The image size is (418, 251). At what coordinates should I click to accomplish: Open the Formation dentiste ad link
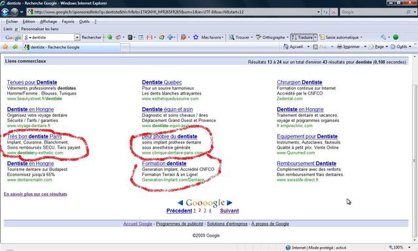pos(164,164)
